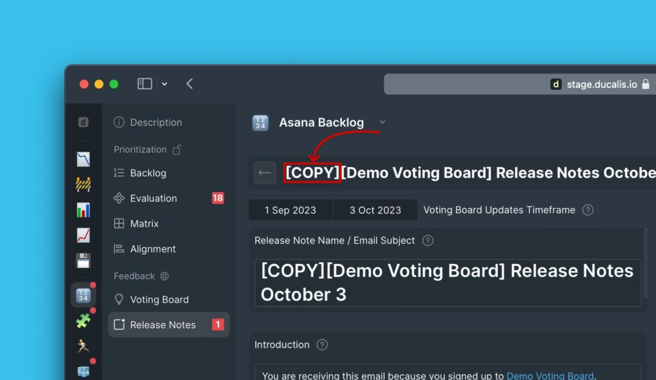Open the sidebar options chevron dropdown

165,84
